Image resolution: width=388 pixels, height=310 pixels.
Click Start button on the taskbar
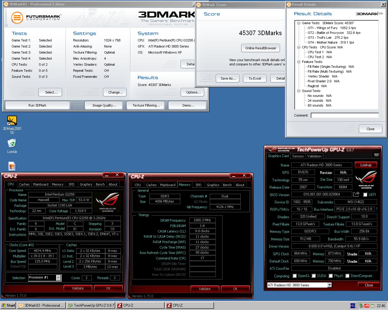(x=8, y=305)
